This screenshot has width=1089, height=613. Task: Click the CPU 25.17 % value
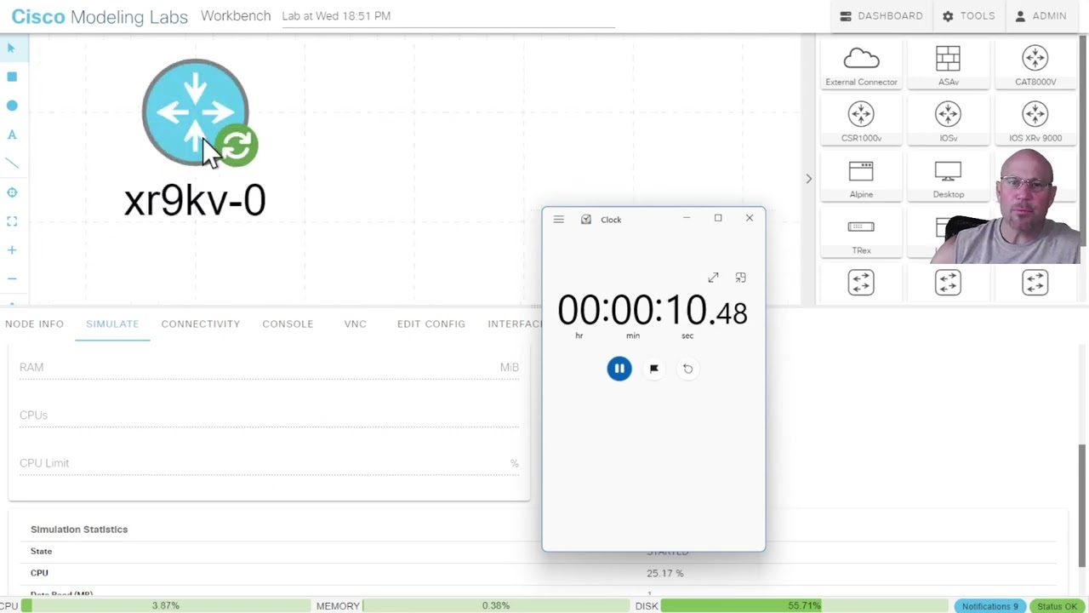click(x=664, y=573)
